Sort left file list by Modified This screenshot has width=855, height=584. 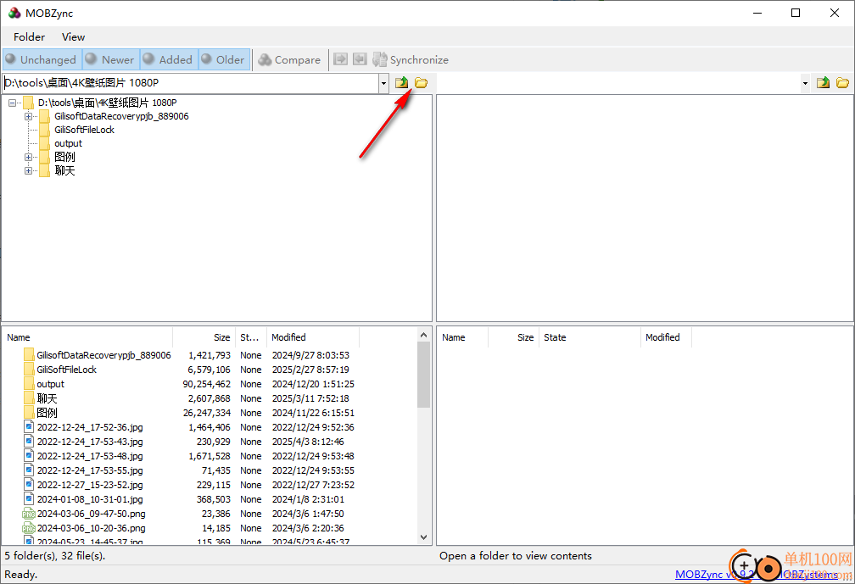[x=313, y=337]
